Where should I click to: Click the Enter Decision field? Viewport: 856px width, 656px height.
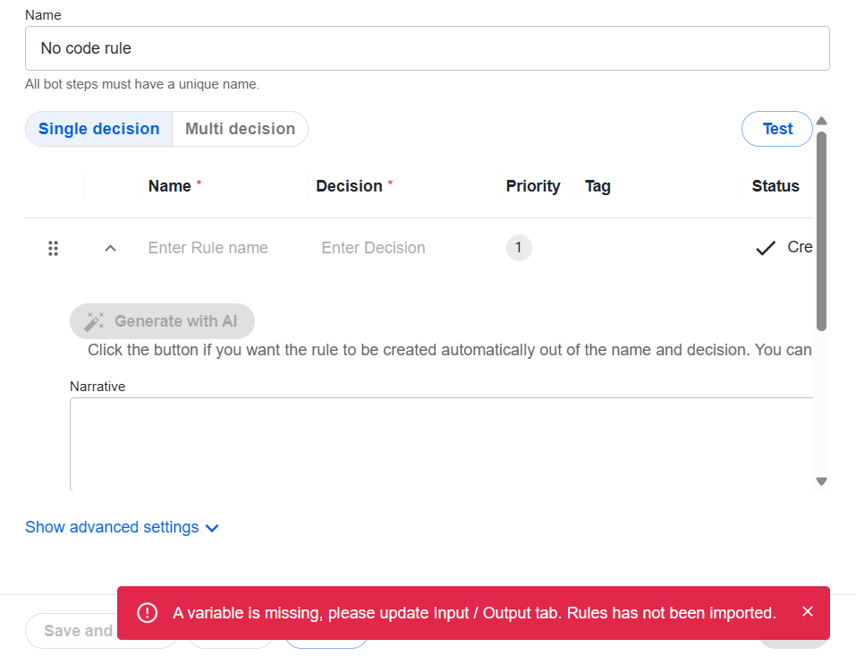[x=373, y=248]
